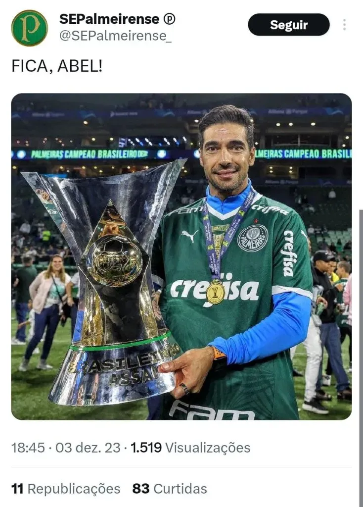This screenshot has width=363, height=507.
Task: Click the Palmeiras crest on the green jersey
Action: click(x=253, y=238)
